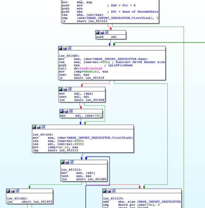Click the pencil edit icon on the 'push edi' node
Screen dimensions: 205x208
coord(102,32)
